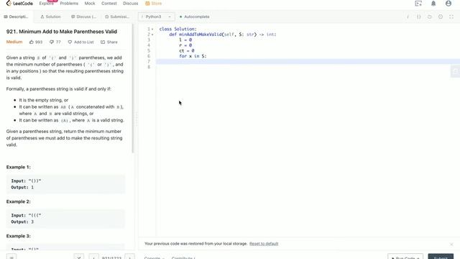The width and height of the screenshot is (460, 259).
Task: Click the Submit button
Action: tap(441, 256)
